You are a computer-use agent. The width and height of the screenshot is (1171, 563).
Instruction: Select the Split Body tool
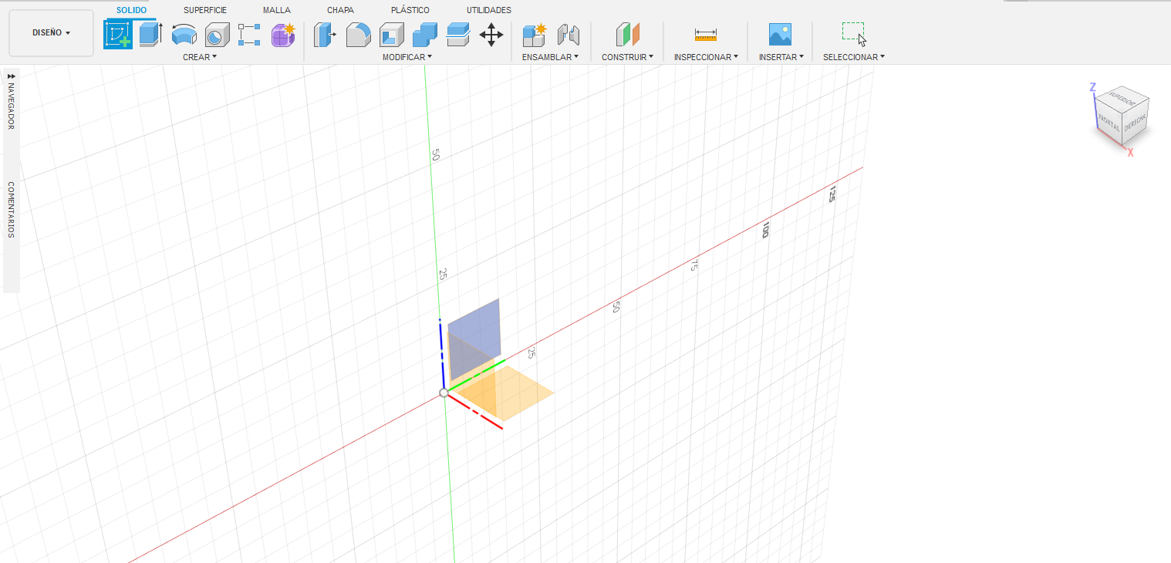pyautogui.click(x=458, y=35)
